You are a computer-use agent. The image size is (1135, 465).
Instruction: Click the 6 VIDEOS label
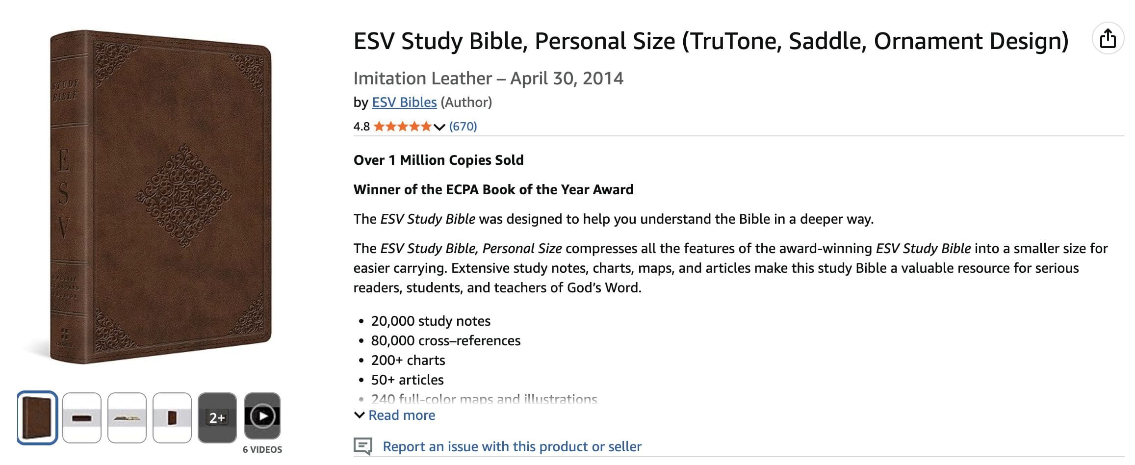pyautogui.click(x=262, y=449)
